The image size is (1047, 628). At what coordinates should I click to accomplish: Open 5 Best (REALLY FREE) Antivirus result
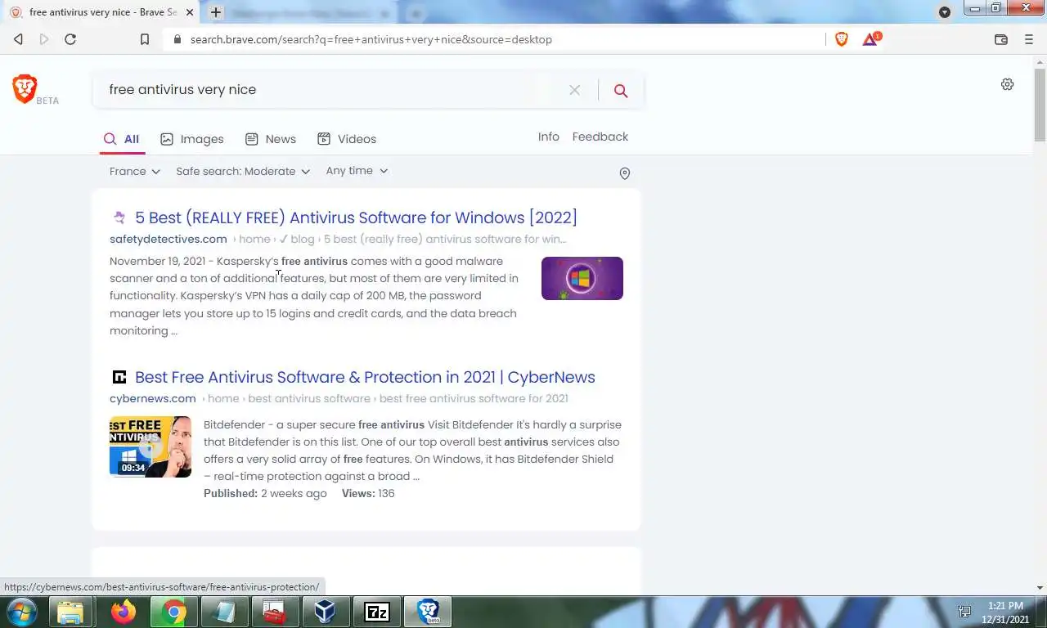coord(356,218)
